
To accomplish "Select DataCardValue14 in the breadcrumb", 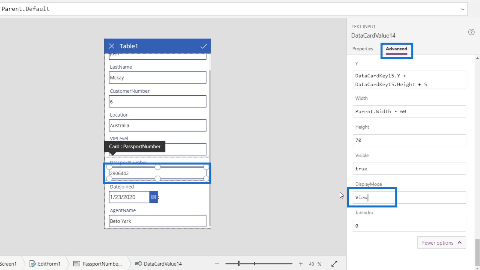I will pyautogui.click(x=159, y=264).
